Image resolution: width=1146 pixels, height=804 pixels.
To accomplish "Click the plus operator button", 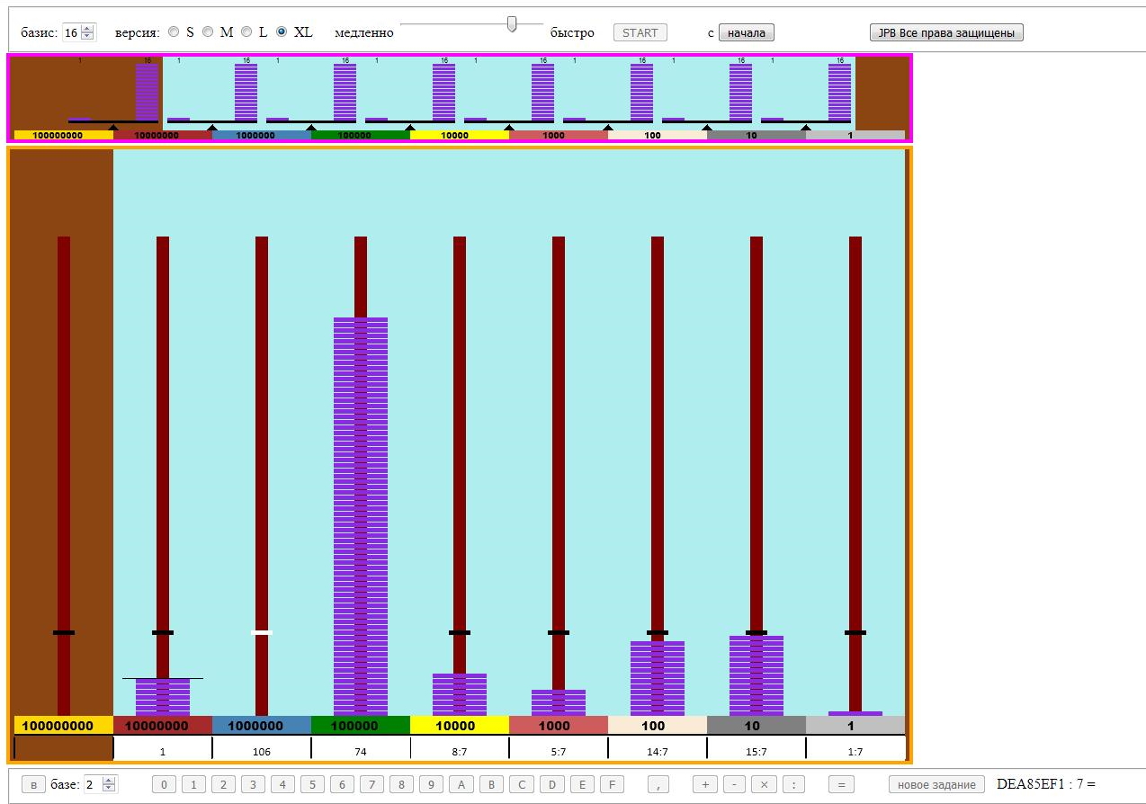I will pos(704,784).
